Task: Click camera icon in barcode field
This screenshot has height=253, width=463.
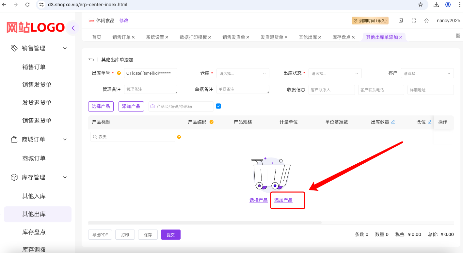Action: click(x=152, y=106)
